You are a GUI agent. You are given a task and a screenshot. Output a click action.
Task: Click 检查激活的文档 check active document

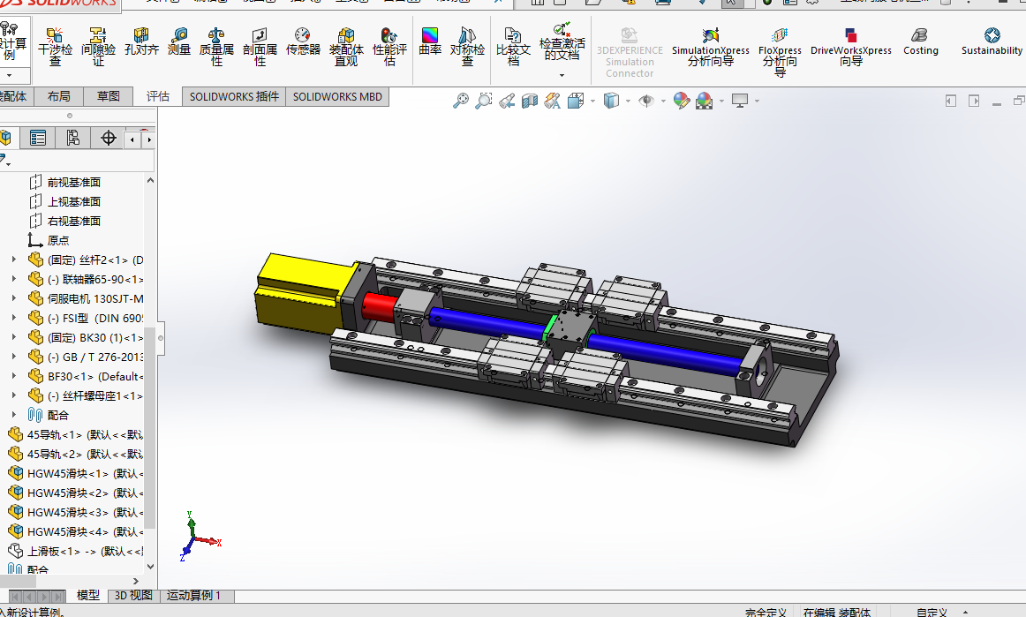pos(562,41)
